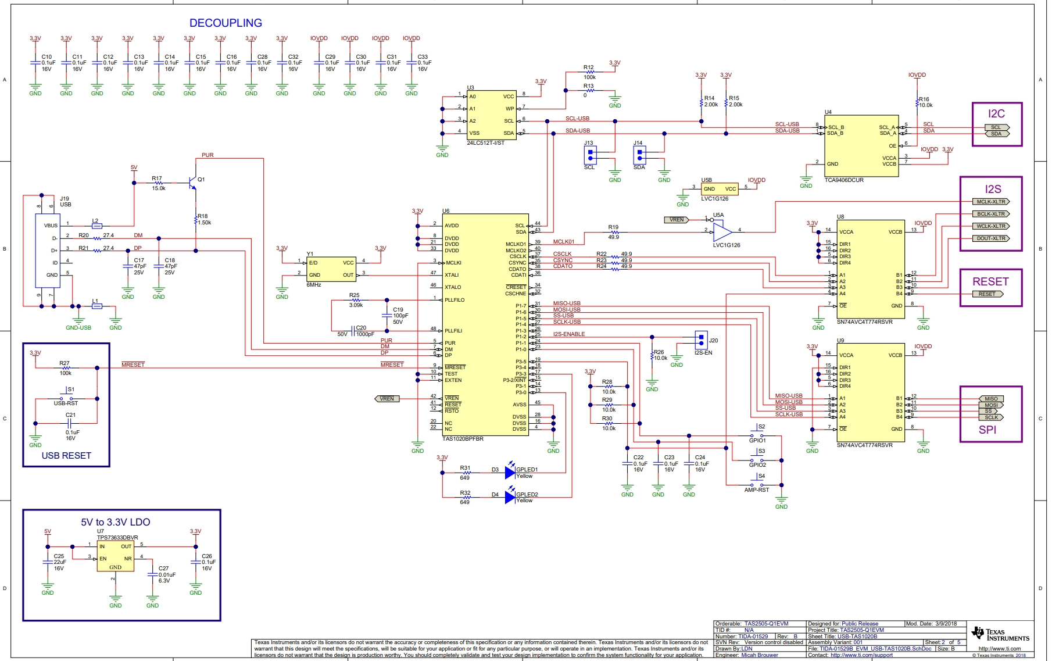Click the TPS73633DBVR U7 regulator block

115,556
